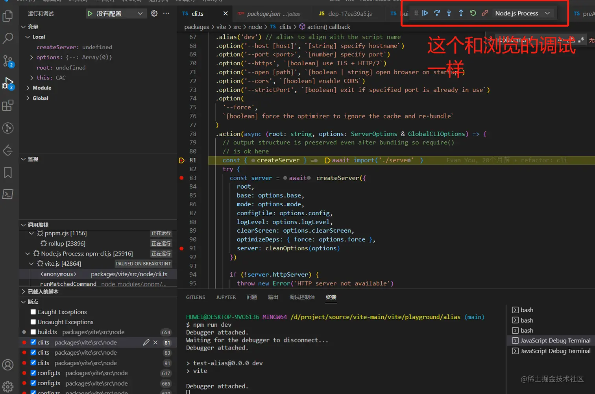This screenshot has width=595, height=394.
Task: Select the <anonymous> stack frame
Action: [x=98, y=274]
